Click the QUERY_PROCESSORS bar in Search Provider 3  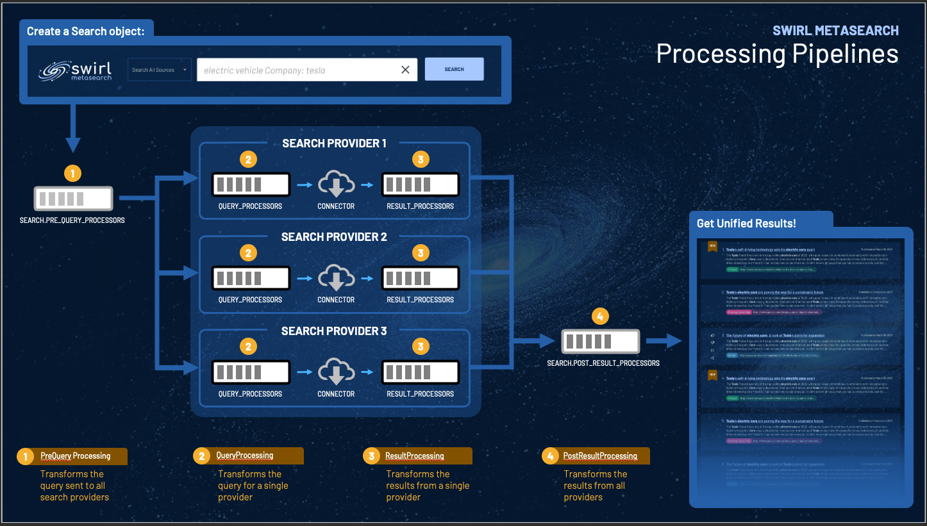click(x=251, y=373)
